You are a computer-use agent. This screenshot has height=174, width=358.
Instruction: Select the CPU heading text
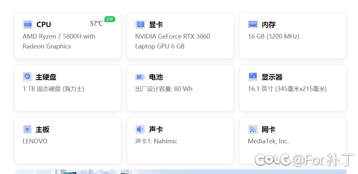[x=44, y=25]
